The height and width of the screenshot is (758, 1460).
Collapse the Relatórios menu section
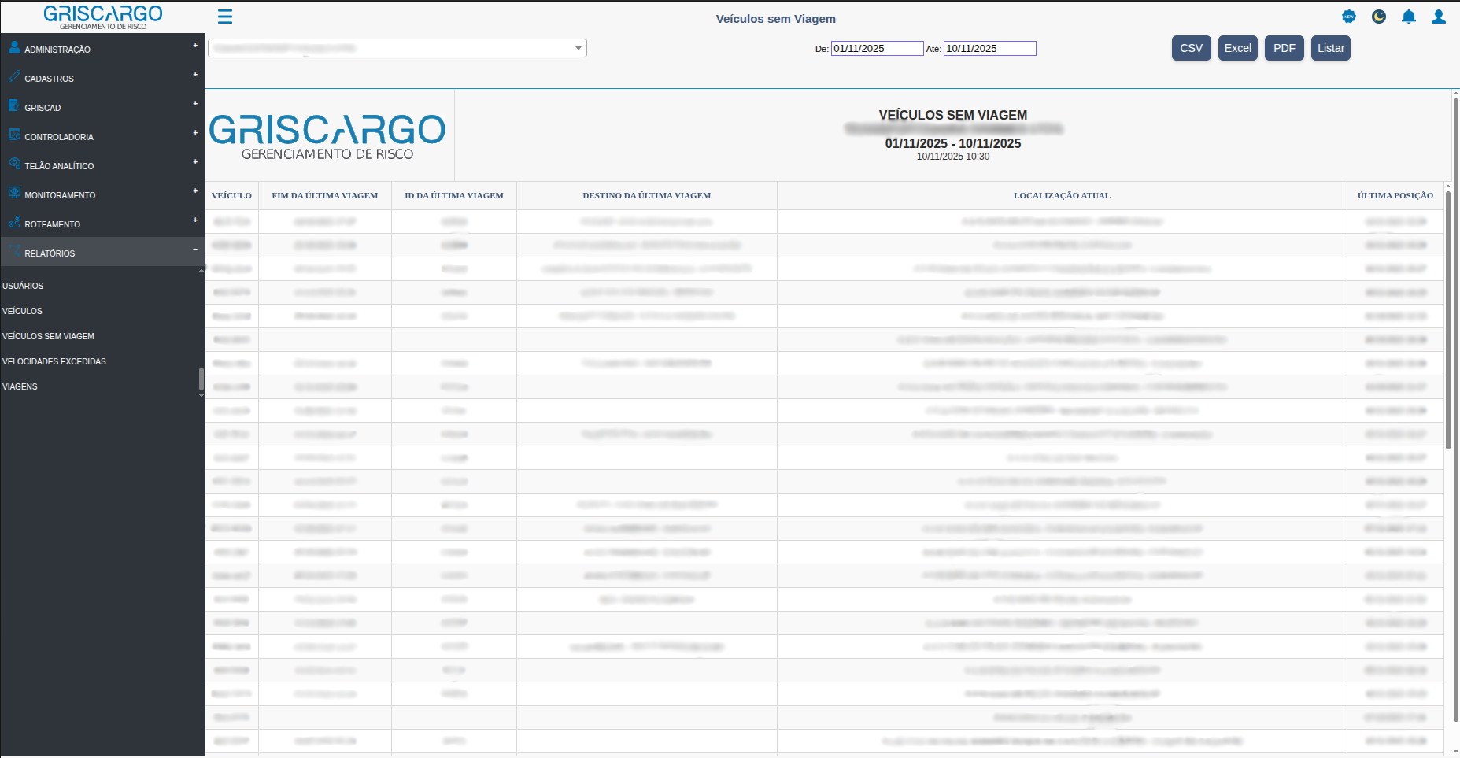(195, 250)
